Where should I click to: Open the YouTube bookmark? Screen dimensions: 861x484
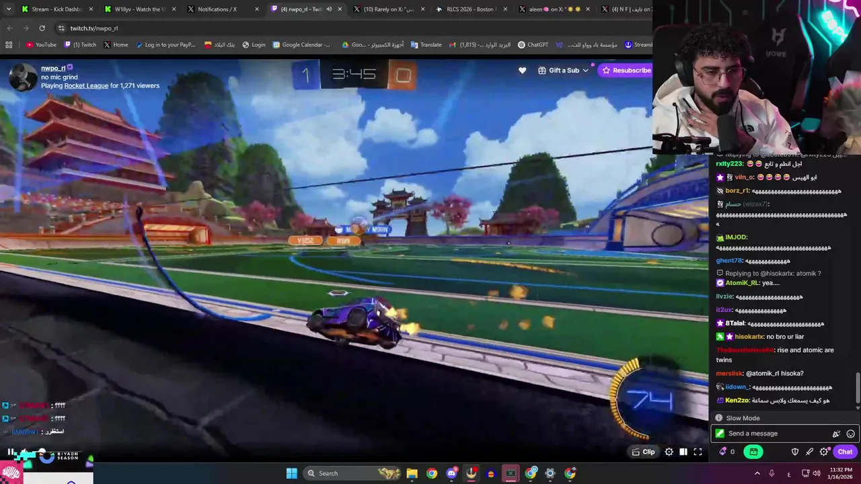tap(41, 45)
